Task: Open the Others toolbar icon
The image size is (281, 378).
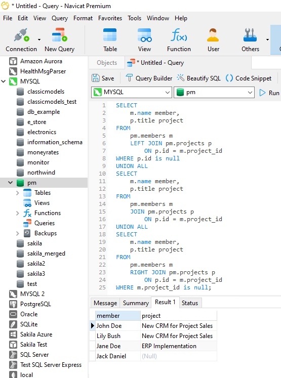Action: point(250,35)
